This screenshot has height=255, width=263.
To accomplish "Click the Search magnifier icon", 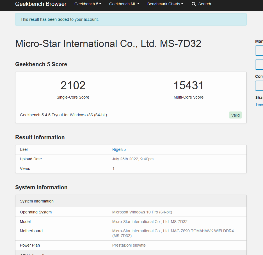I will pyautogui.click(x=194, y=4).
